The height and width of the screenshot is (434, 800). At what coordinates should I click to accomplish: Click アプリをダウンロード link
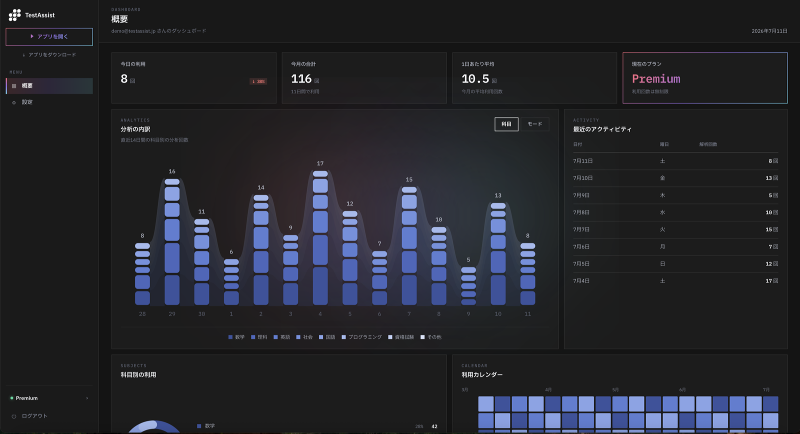click(x=49, y=55)
